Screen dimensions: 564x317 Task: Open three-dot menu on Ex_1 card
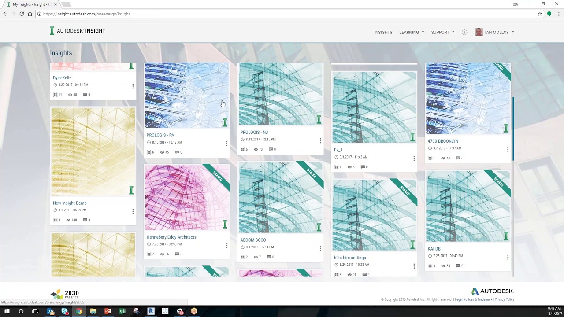click(414, 158)
